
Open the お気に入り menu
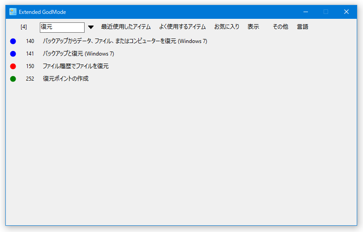point(226,27)
